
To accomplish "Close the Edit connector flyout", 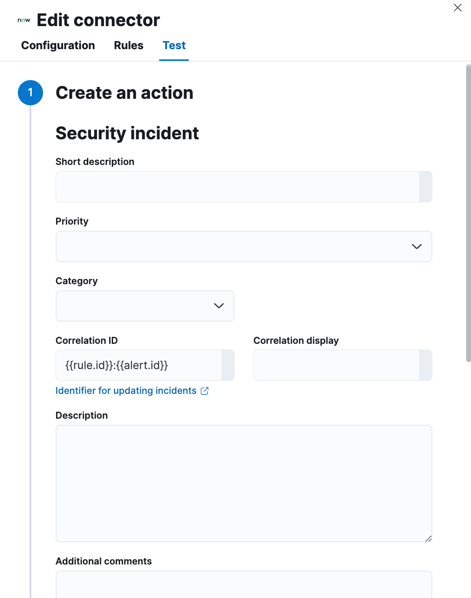I will point(457,8).
